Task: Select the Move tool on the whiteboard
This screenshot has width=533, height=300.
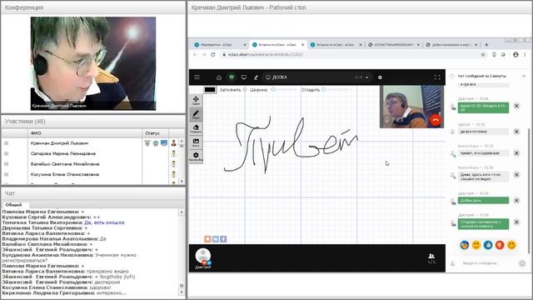Action: pyautogui.click(x=196, y=100)
